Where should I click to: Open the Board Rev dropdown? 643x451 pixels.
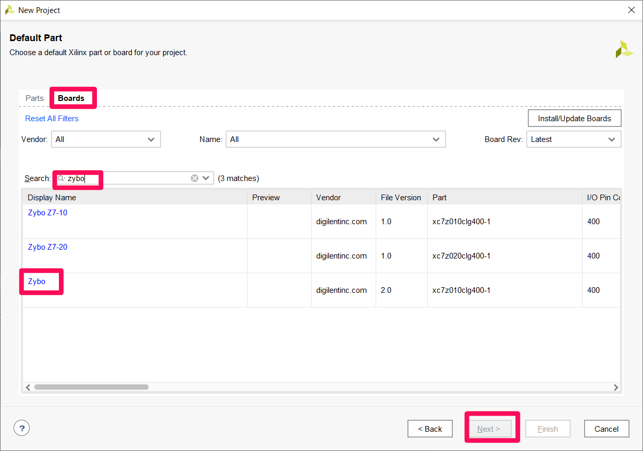pos(574,139)
